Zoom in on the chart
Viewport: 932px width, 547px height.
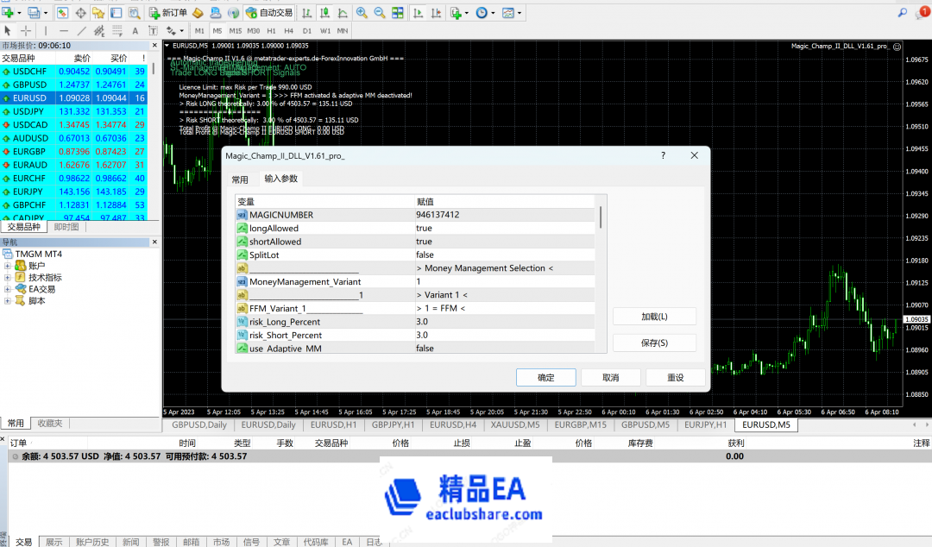click(362, 13)
